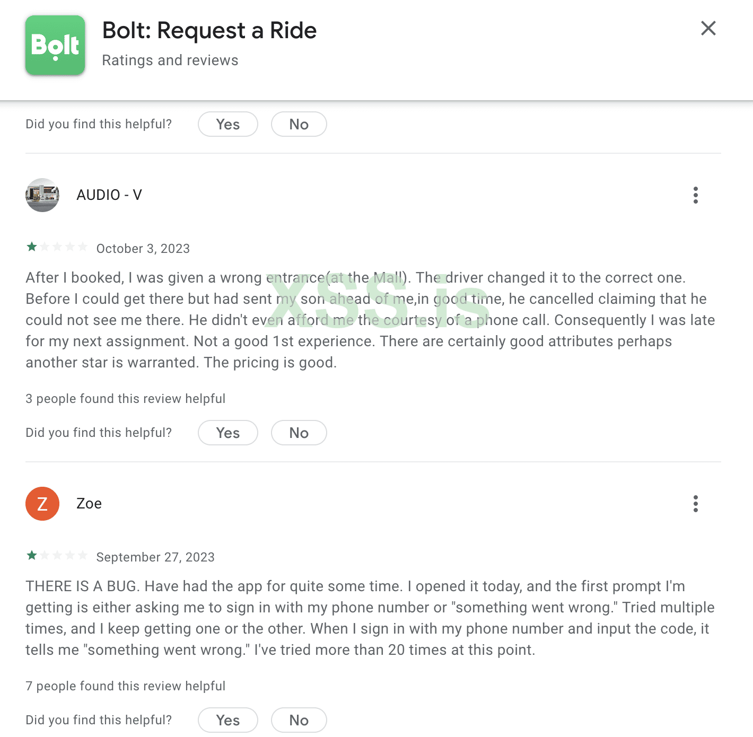Click the fifth empty star on Zoe's review

click(83, 555)
